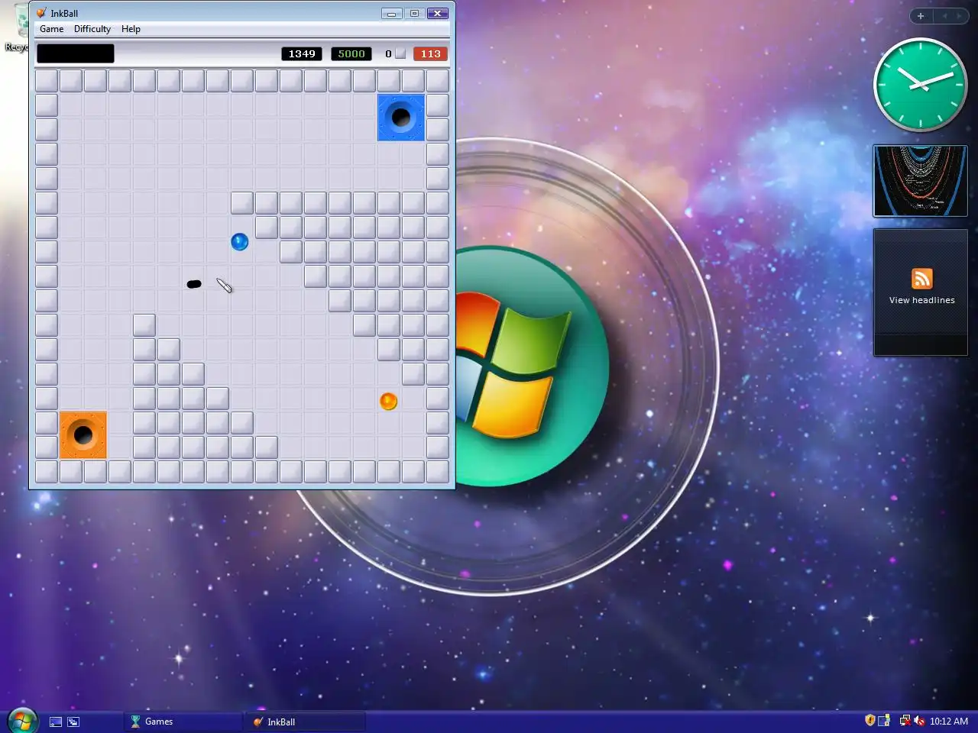Click the security shield tray icon
Image resolution: width=978 pixels, height=733 pixels.
click(870, 721)
